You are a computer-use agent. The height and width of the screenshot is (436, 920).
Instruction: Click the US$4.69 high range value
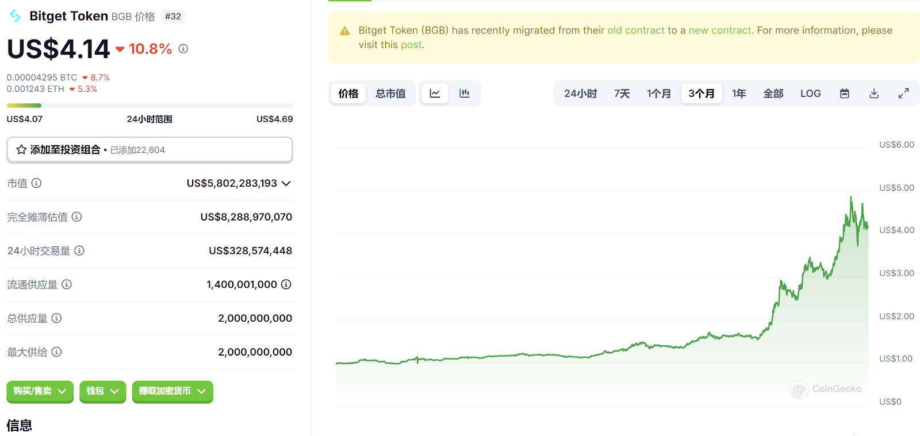275,119
